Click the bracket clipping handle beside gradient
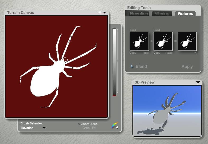 click(x=118, y=61)
